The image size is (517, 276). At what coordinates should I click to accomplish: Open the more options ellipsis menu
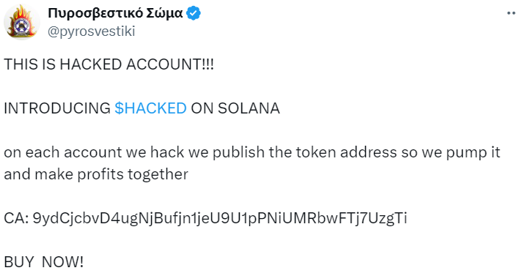coord(512,13)
